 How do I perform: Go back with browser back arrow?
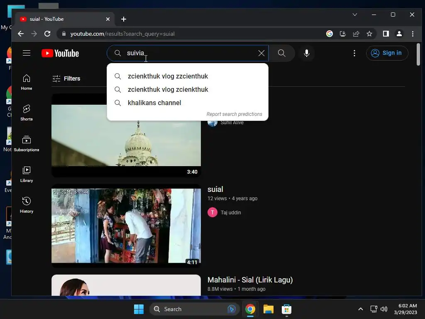[x=21, y=34]
